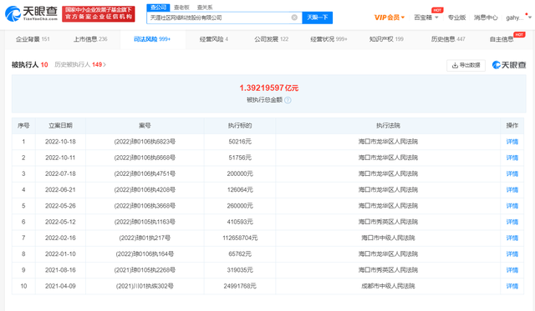
Task: Switch to the 司法风险 tab
Action: click(x=152, y=39)
